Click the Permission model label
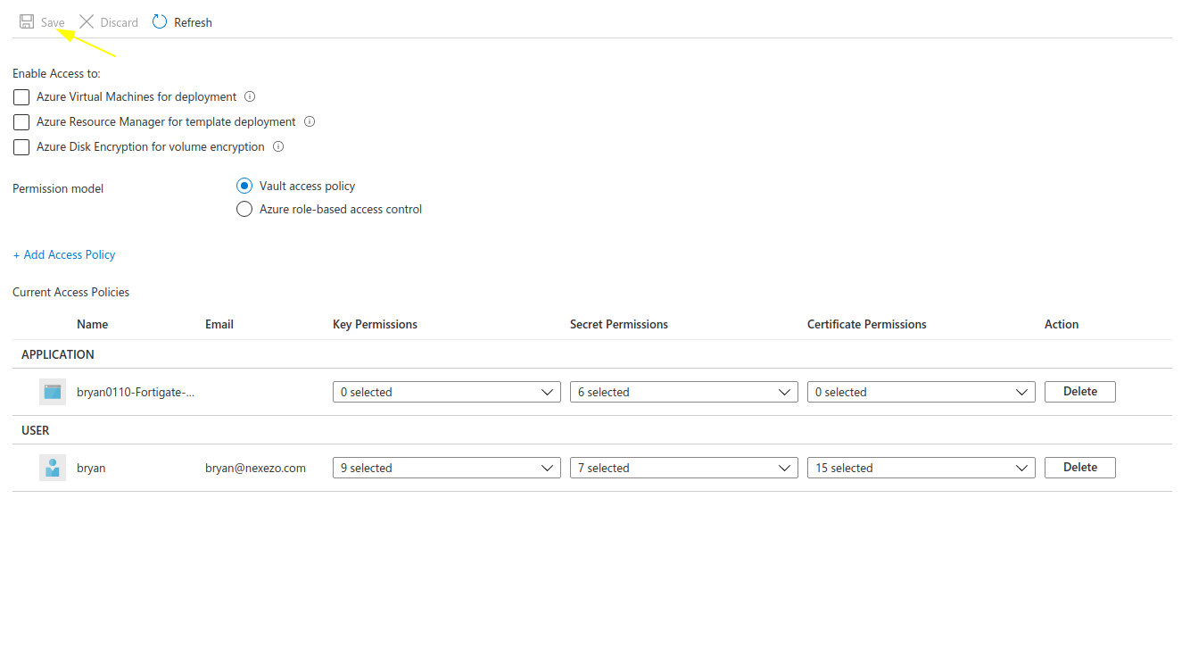Viewport: 1190px width, 656px height. click(58, 188)
